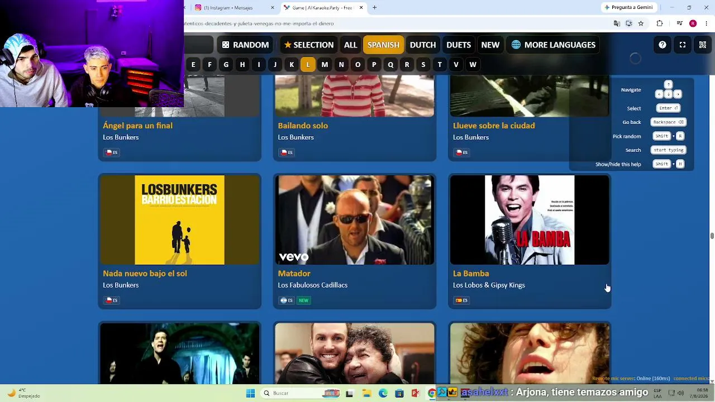Image resolution: width=715 pixels, height=402 pixels.
Task: Jump to letter P in the alphabet bar
Action: click(x=374, y=65)
